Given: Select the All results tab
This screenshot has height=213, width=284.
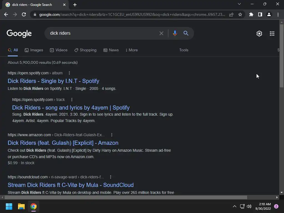Looking at the screenshot, I should pyautogui.click(x=13, y=50).
